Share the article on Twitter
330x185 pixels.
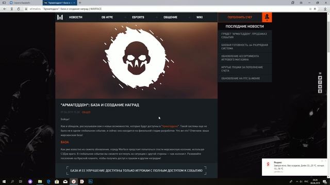pyautogui.click(x=320, y=78)
